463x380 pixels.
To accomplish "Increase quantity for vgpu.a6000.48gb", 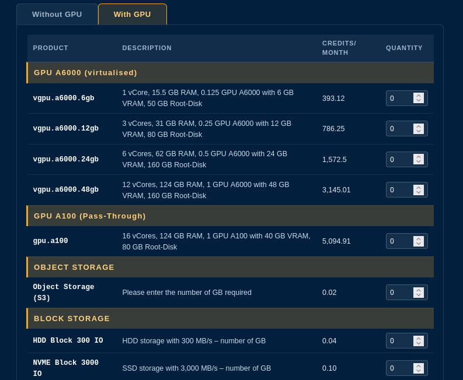I will click(419, 187).
